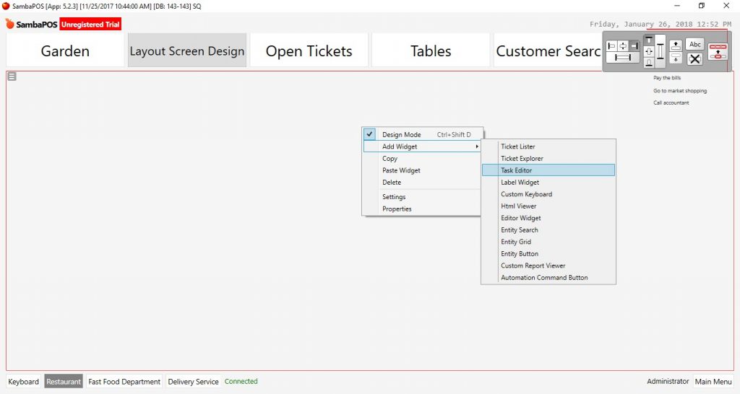Click the Administrator user label
Image resolution: width=740 pixels, height=394 pixels.
668,381
